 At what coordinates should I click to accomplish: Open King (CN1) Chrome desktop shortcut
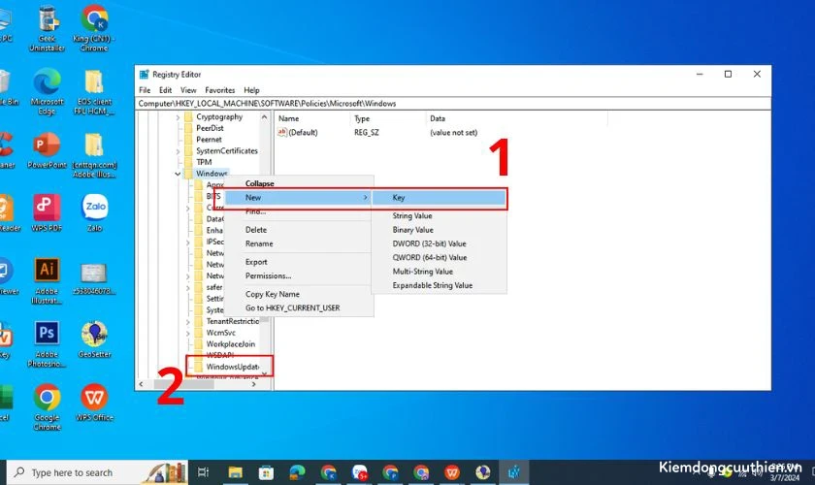click(94, 28)
